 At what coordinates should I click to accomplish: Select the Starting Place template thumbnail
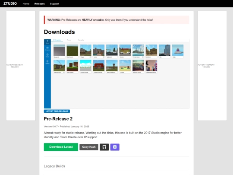coord(59,67)
